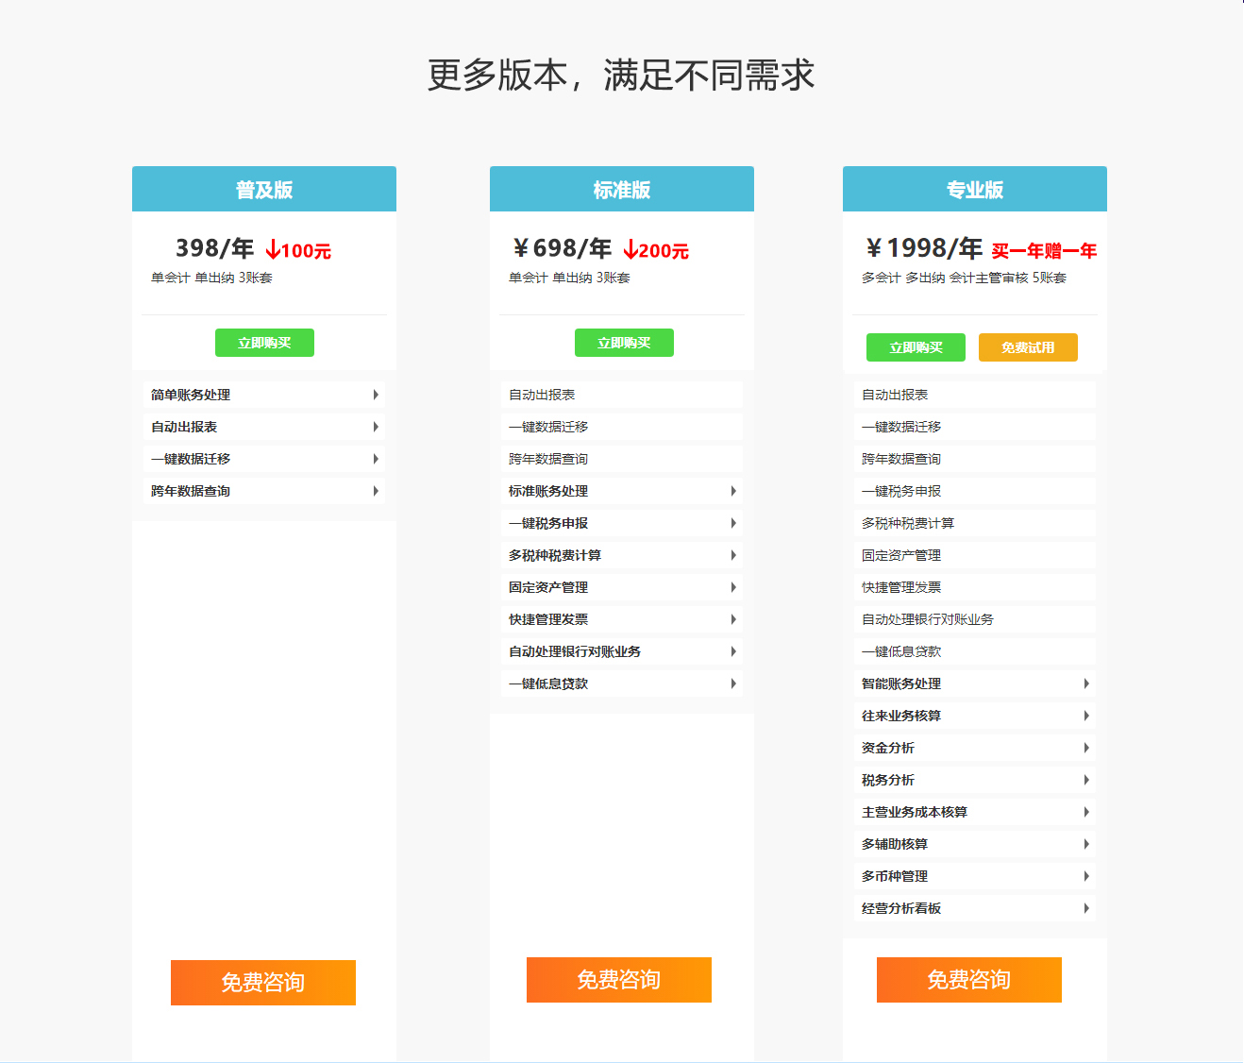Select the 专业版 header
This screenshot has width=1244, height=1063.
click(975, 189)
